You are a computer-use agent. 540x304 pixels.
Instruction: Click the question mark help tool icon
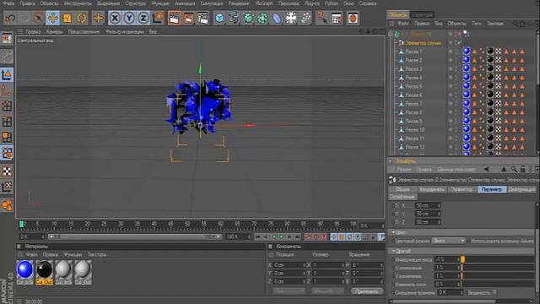pos(321,18)
